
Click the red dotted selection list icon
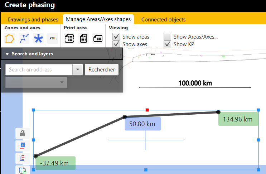tap(23, 158)
